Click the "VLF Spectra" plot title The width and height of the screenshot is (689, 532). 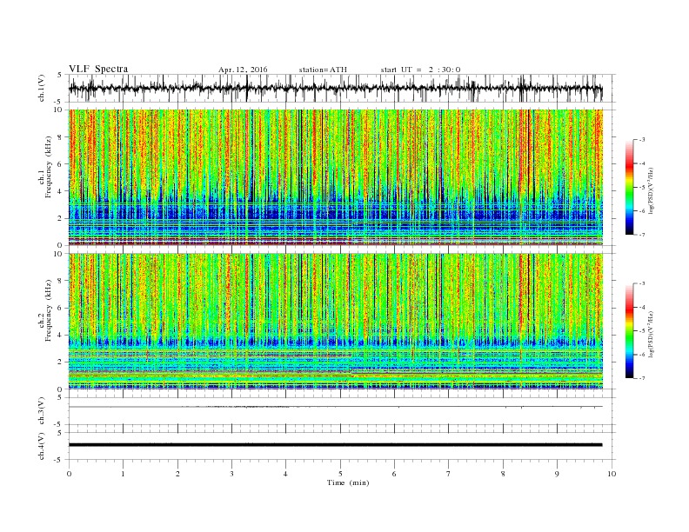coord(98,70)
